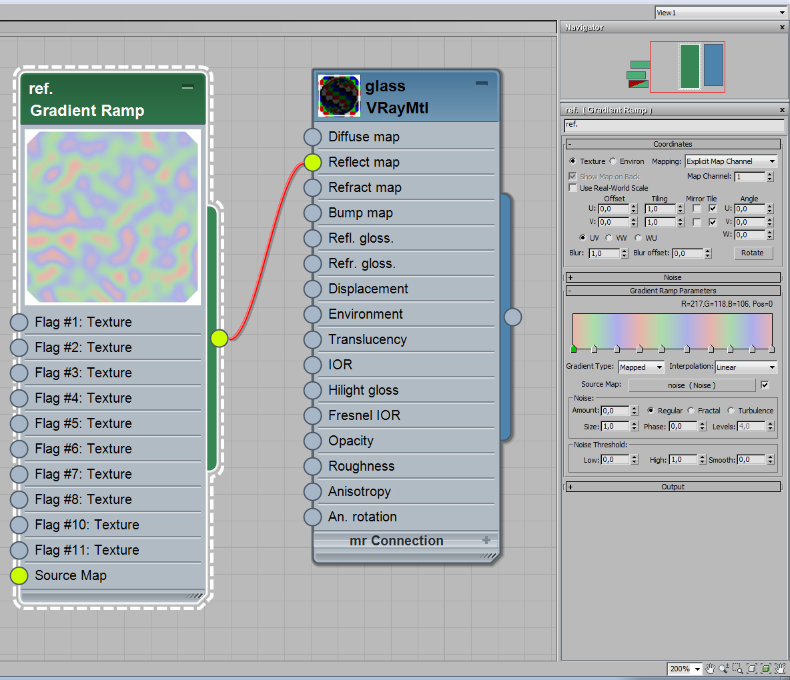Select the Environ radio button
790x680 pixels.
[x=613, y=161]
